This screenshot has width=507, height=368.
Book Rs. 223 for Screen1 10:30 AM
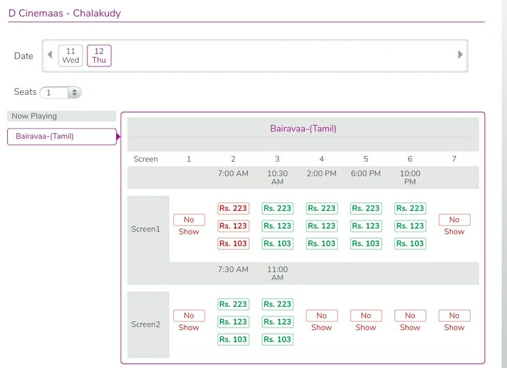tap(277, 208)
